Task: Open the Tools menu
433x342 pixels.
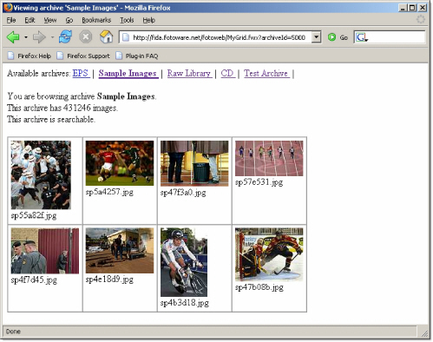Action: point(127,20)
